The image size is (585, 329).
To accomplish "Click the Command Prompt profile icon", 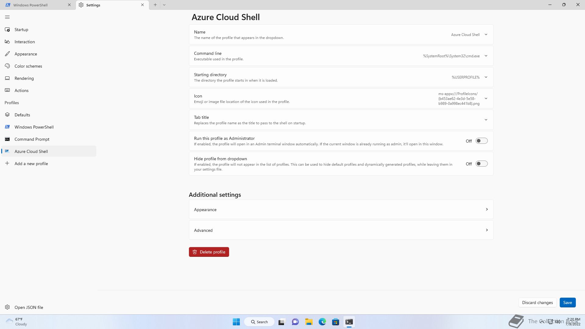I will 7,139.
